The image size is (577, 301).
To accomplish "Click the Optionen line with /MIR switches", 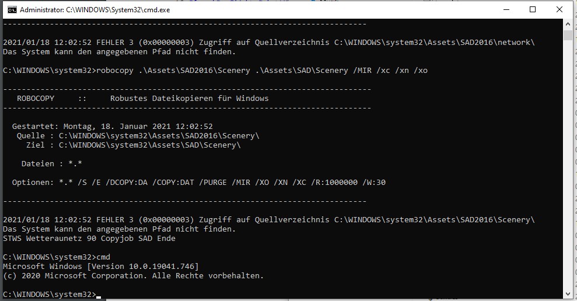I will (199, 182).
